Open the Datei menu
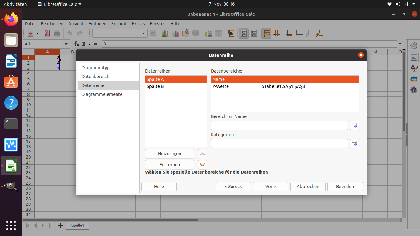This screenshot has height=236, width=420. (30, 24)
